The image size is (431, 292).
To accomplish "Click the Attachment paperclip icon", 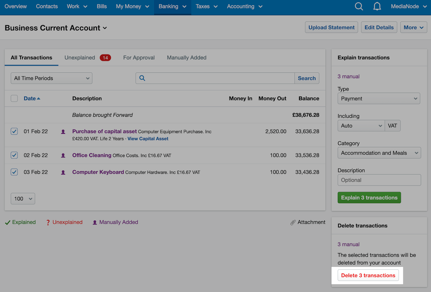I will (x=293, y=222).
